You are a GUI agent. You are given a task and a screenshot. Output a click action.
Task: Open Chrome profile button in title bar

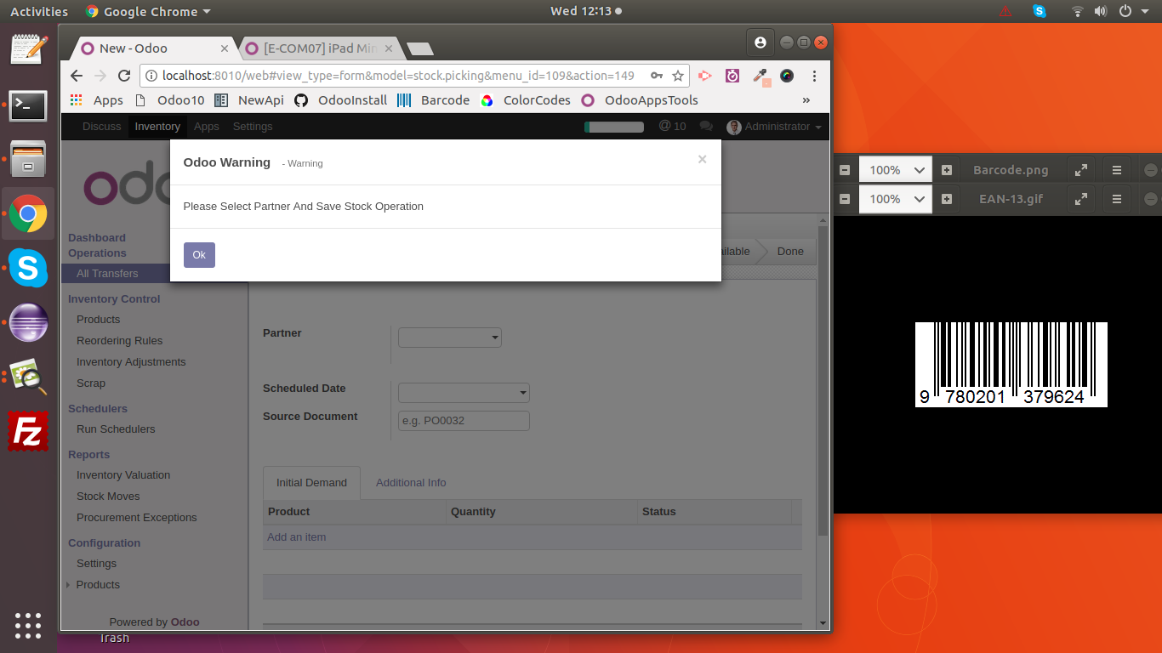[x=760, y=42]
